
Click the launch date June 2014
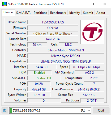point(53,39)
